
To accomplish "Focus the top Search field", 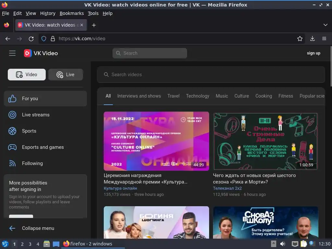I will (x=150, y=53).
